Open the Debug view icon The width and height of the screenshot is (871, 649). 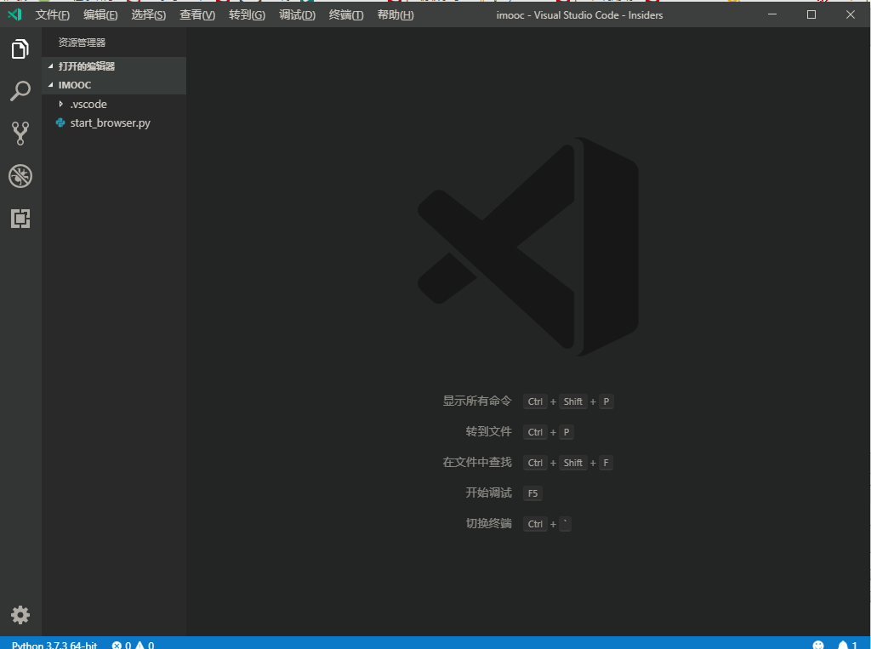tap(20, 176)
